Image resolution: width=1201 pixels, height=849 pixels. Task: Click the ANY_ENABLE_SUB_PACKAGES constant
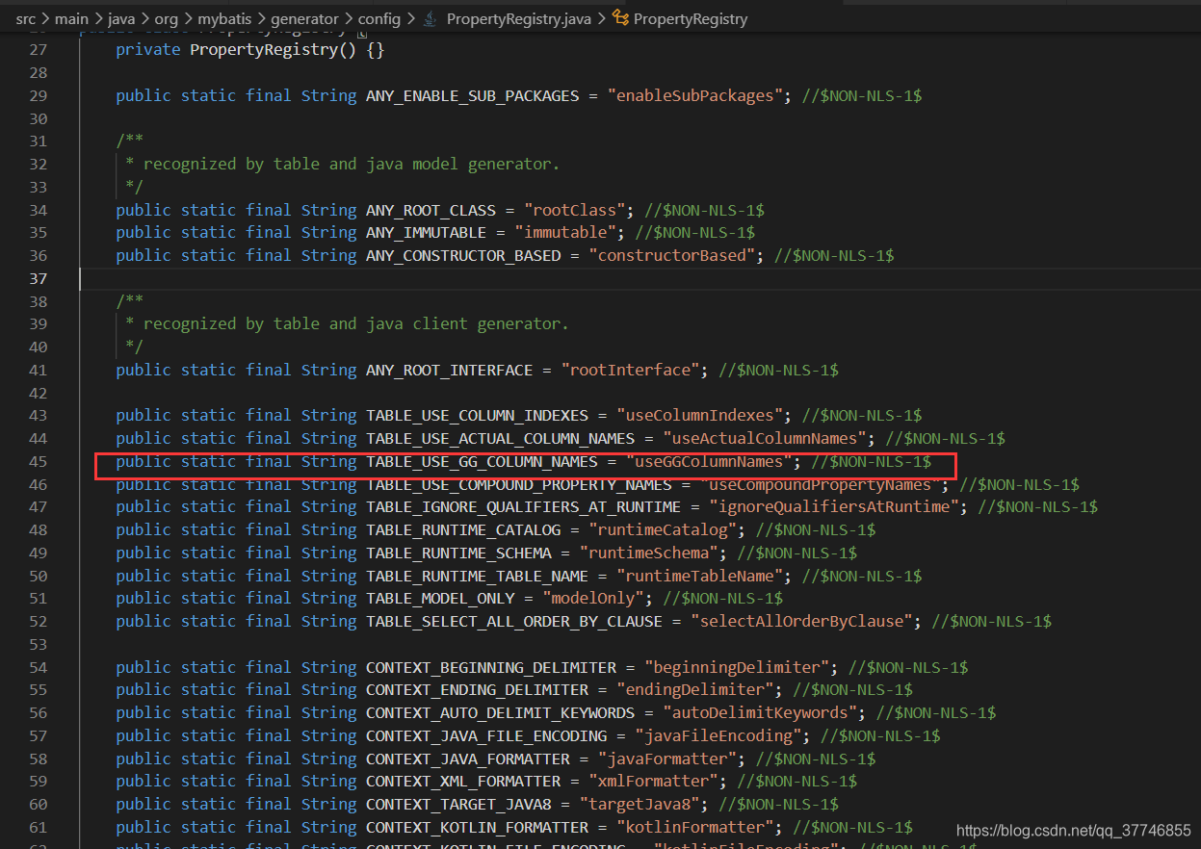tap(472, 95)
